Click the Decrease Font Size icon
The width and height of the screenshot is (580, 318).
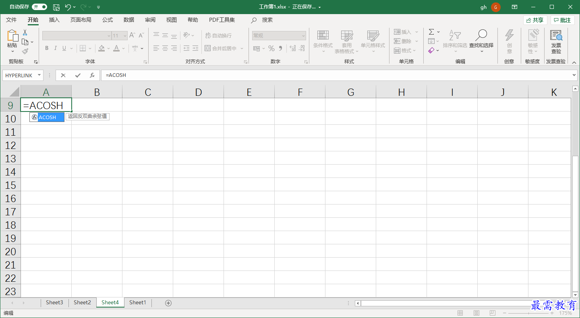point(141,35)
